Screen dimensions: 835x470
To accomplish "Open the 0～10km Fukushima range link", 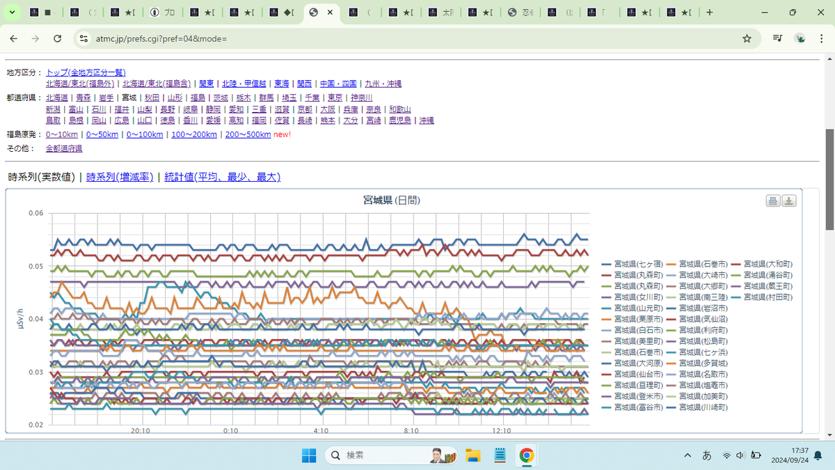I will tap(62, 134).
